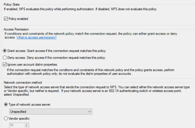This screenshot has height=128, width=195.
Task: Toggle the Policy enabled checkbox
Action: pos(6,19)
